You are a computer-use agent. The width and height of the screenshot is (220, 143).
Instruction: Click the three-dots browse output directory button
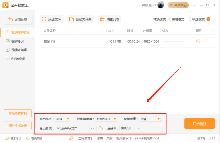(x=93, y=128)
